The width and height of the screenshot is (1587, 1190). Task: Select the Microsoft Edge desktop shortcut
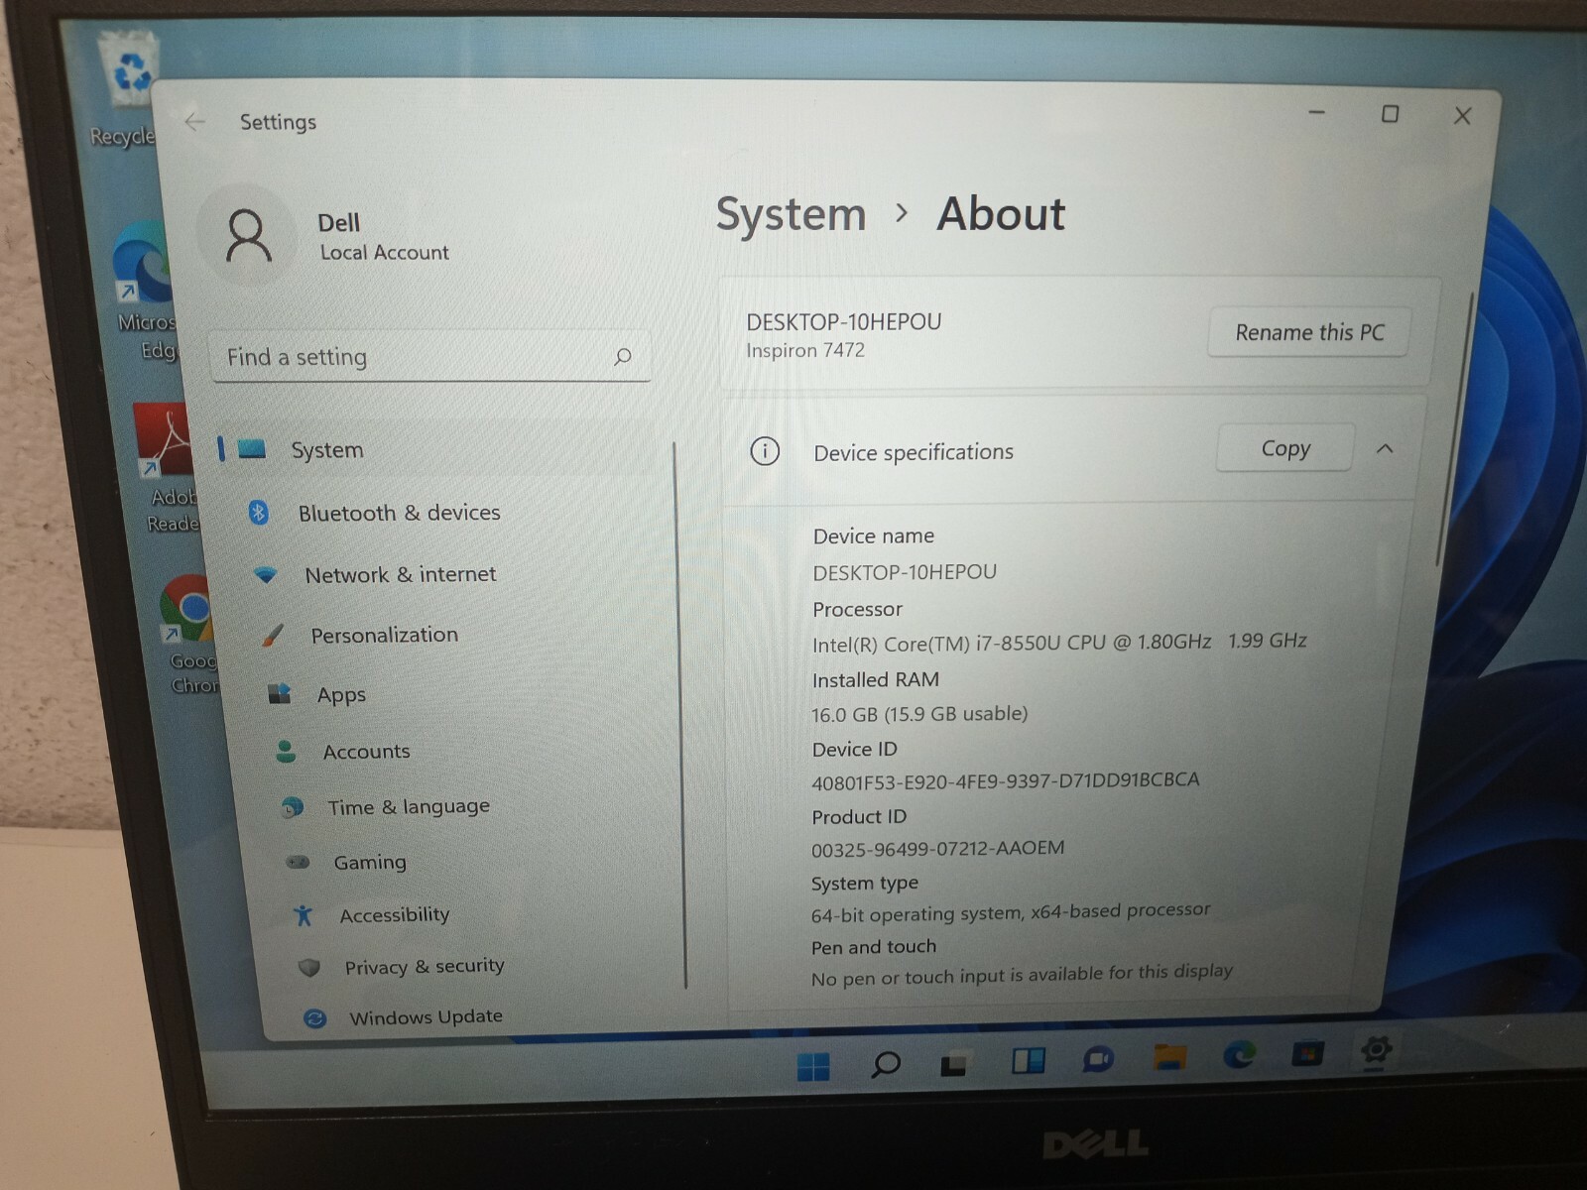pos(146,292)
